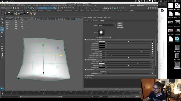Click the orange boxes shelf icon
The height and width of the screenshot is (101, 181).
click(31, 13)
